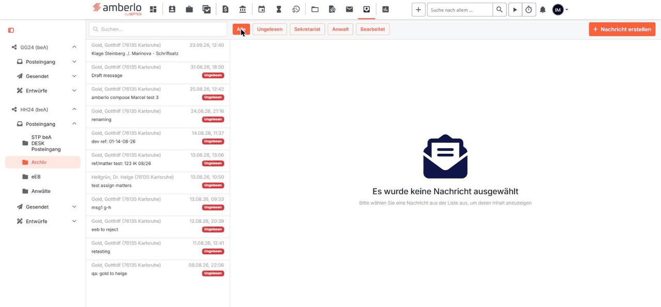Viewport: 661px width, 307px height.
Task: Select the 'Bearbeitet' filter
Action: 372,29
